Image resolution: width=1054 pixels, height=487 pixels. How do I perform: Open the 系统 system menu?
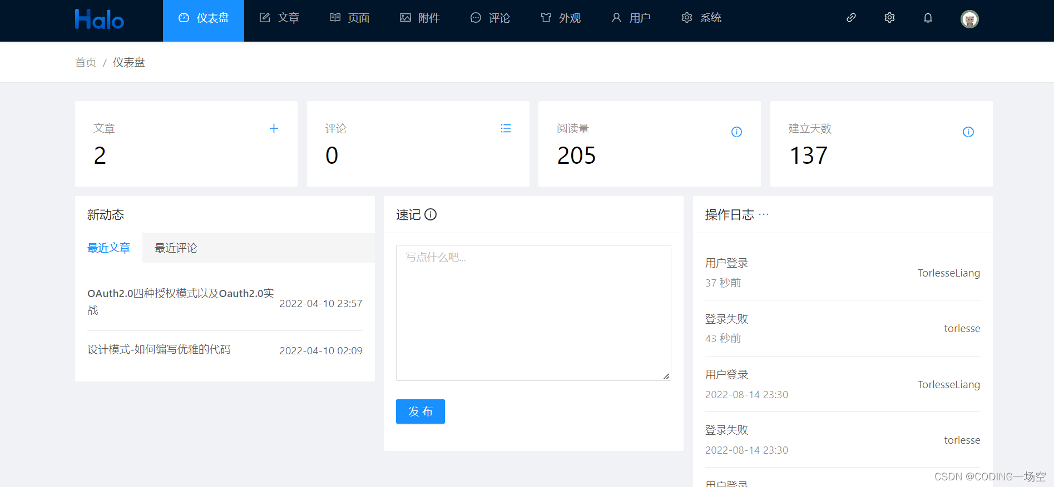point(701,18)
